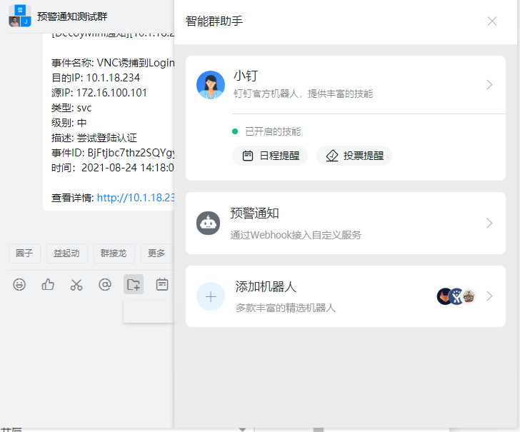
Task: Open the calendar icon in chat toolbar
Action: [162, 285]
